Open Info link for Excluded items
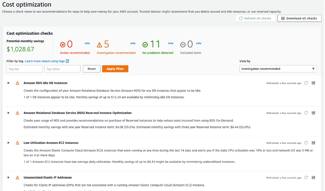This screenshot has height=191, width=325. click(x=199, y=43)
